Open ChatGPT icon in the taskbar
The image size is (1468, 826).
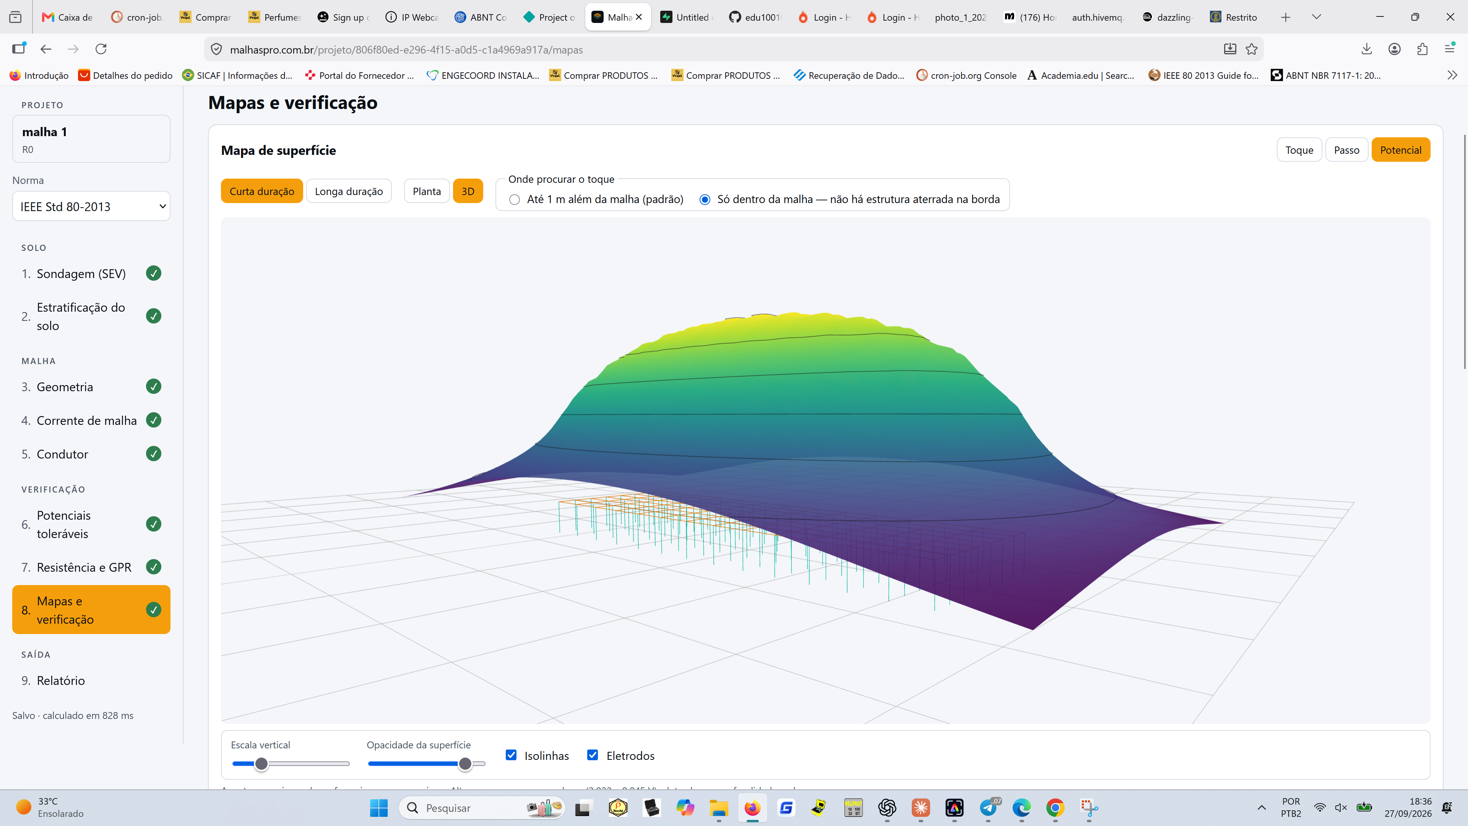coord(887,808)
